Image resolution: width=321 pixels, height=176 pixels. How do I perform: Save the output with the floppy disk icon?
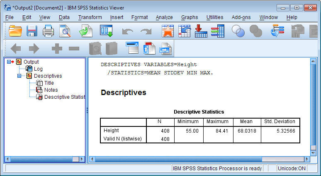point(32,31)
